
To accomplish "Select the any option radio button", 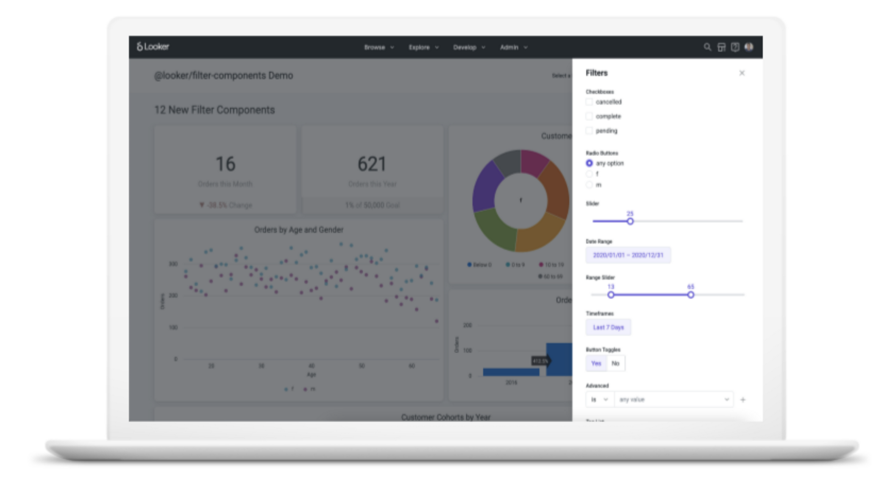I will click(x=589, y=163).
